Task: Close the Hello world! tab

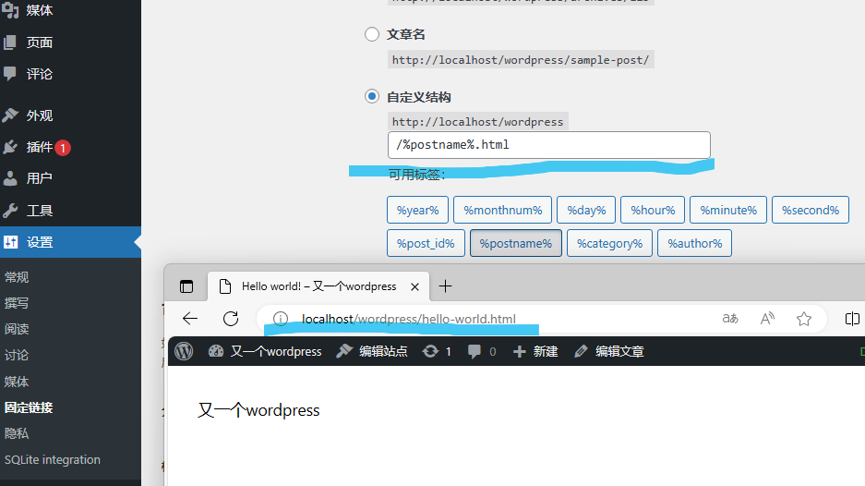Action: pyautogui.click(x=414, y=286)
